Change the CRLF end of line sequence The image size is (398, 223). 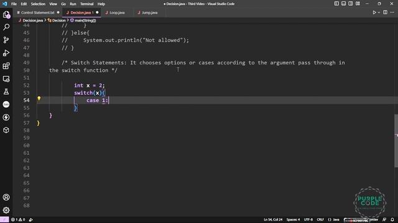point(320,219)
